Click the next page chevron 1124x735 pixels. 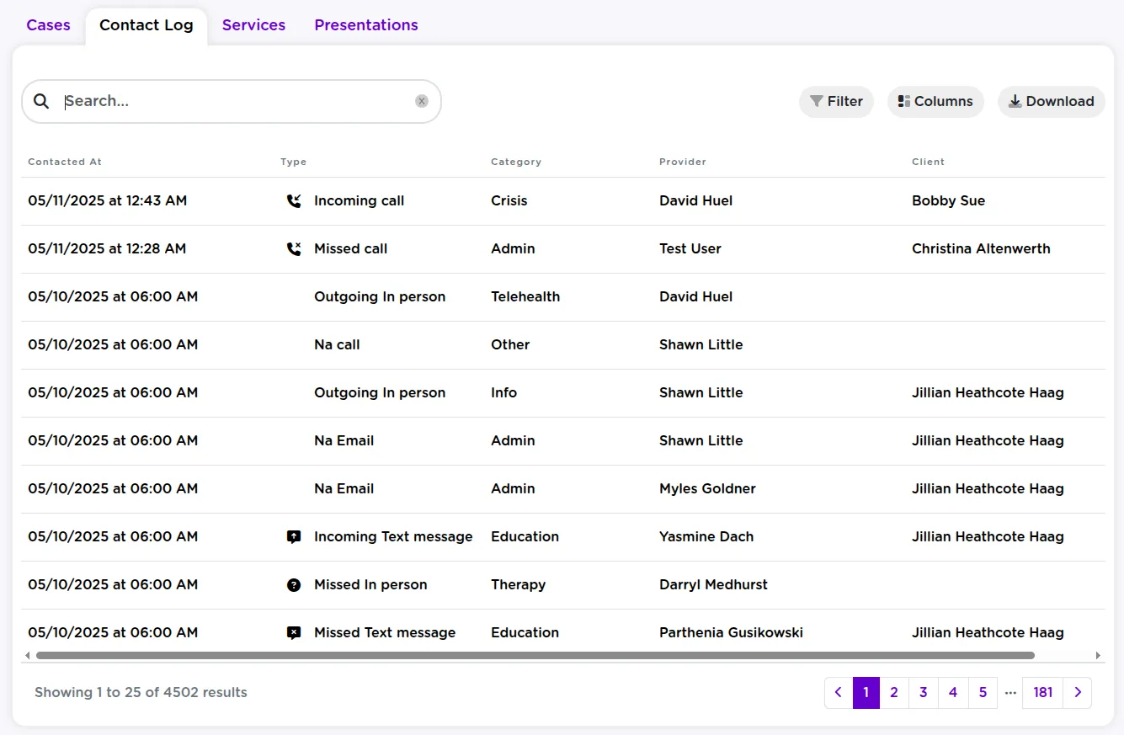(x=1079, y=692)
